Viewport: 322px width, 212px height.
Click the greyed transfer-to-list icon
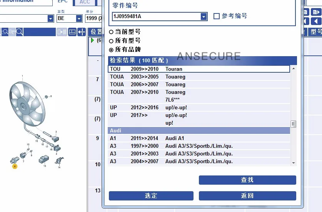tap(62, 32)
